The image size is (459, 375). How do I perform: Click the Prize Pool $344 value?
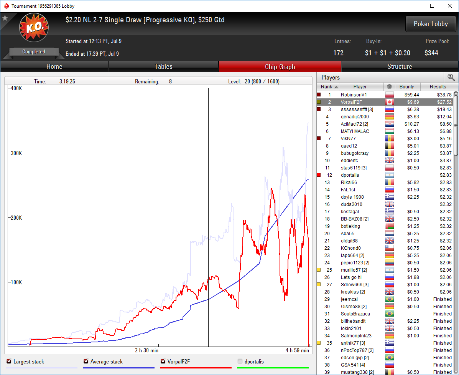tap(431, 53)
